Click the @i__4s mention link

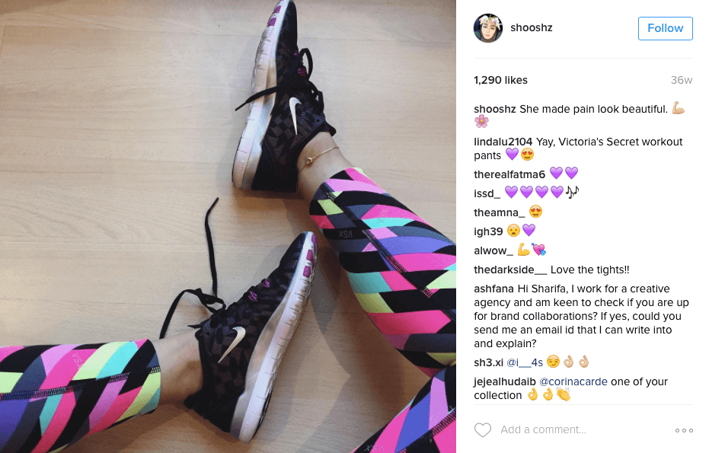tap(525, 362)
